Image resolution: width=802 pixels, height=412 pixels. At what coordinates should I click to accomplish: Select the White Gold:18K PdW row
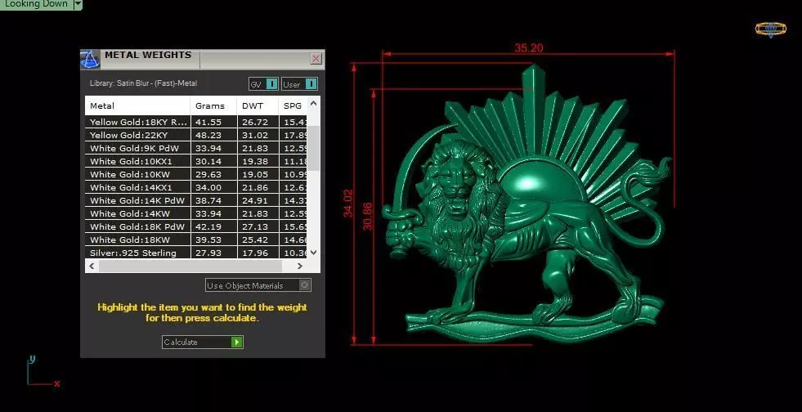[196, 227]
